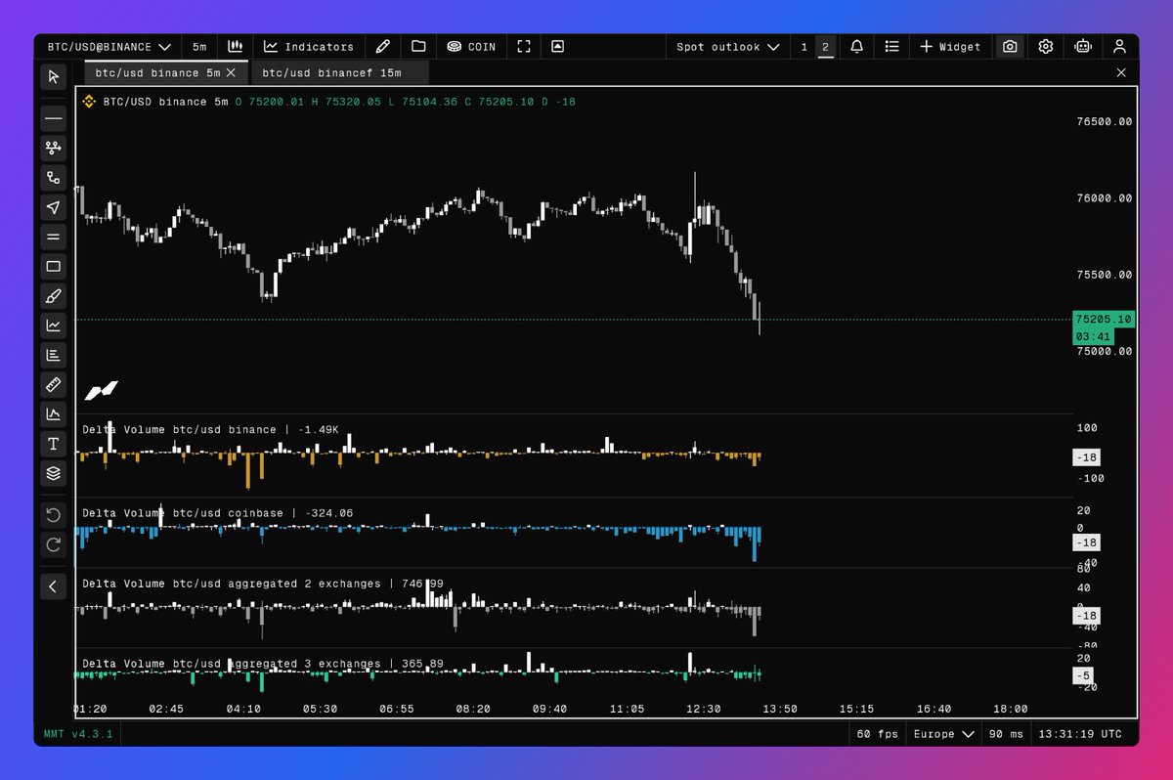Open the Spot outlook layout dropdown
This screenshot has width=1173, height=780.
[x=728, y=46]
